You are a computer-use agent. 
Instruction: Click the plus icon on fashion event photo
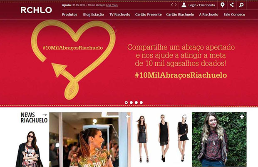[128, 117]
